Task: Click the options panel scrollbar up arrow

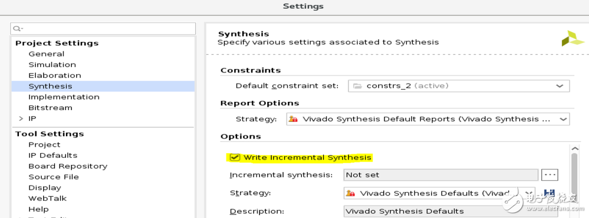Action: 574,148
